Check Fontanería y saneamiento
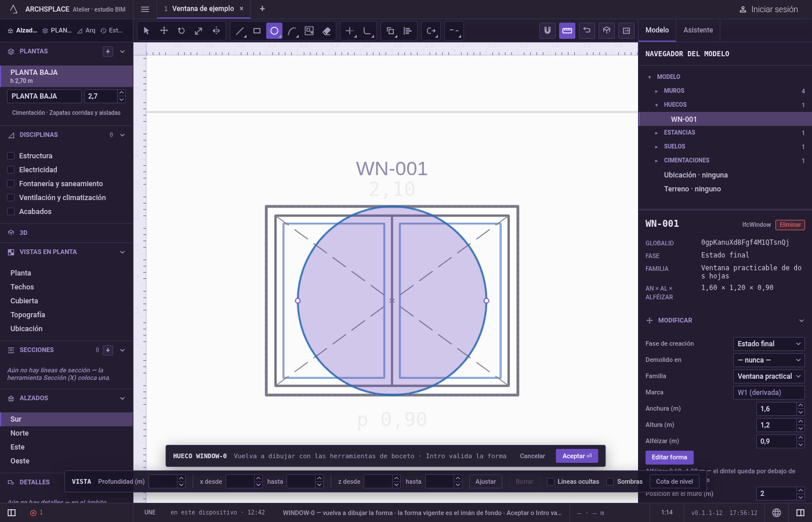Screen dimensions: 812x522 pyautogui.click(x=10, y=184)
